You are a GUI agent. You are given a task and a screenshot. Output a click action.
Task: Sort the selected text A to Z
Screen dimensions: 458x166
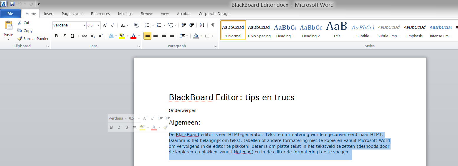(202, 25)
